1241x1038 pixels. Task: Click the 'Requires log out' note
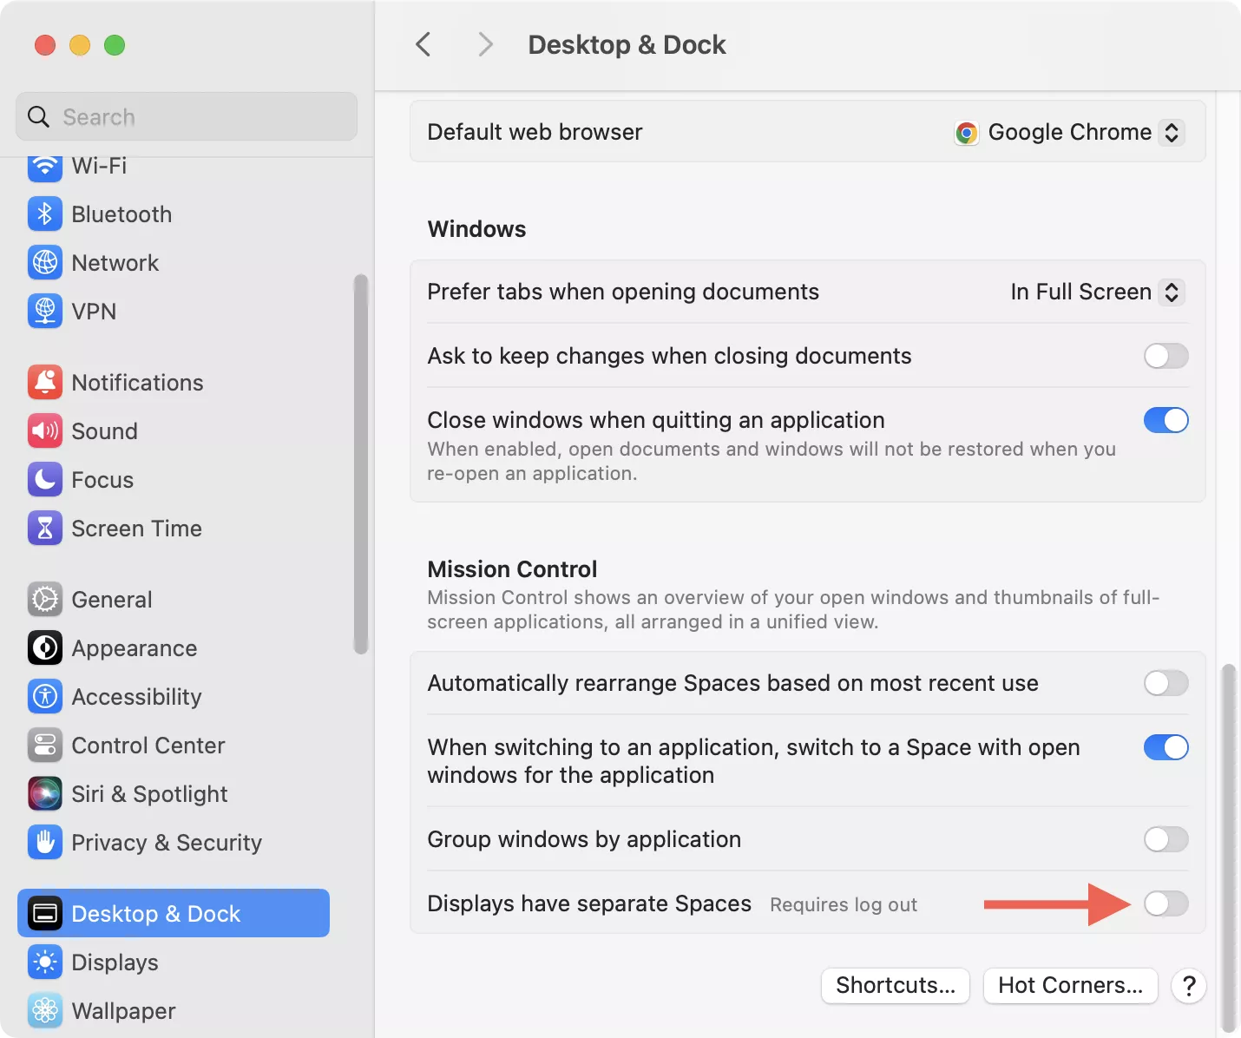(844, 904)
